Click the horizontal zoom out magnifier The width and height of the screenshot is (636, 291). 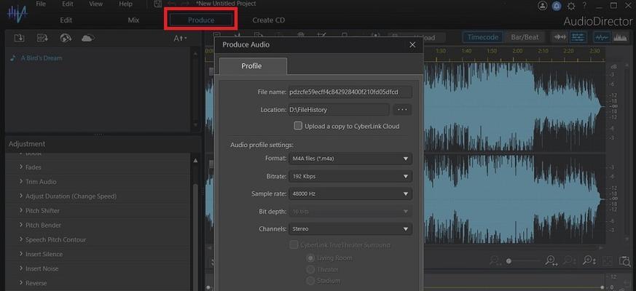coord(495,261)
